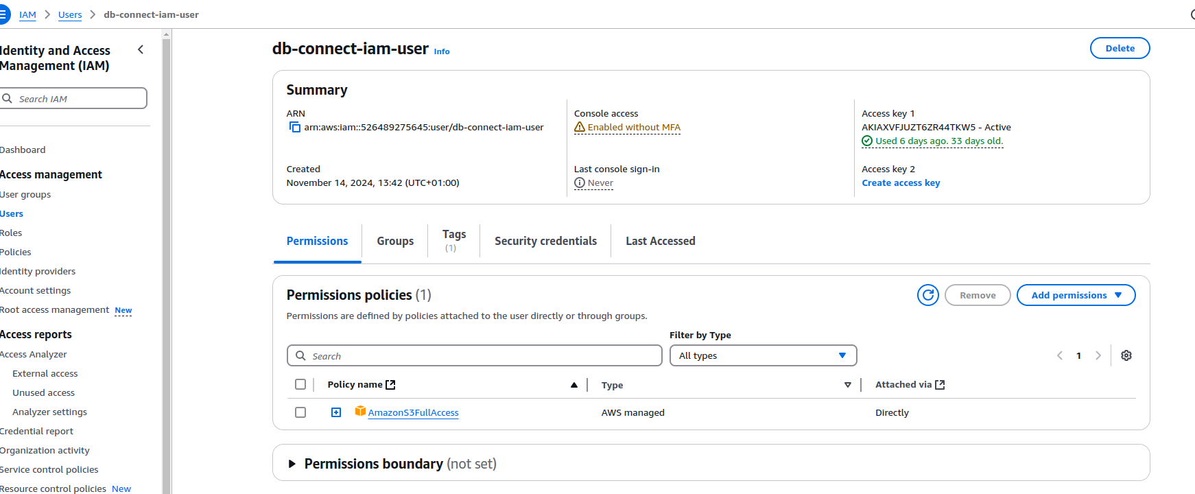The width and height of the screenshot is (1195, 494).
Task: Go to next page of policies
Action: (x=1098, y=355)
